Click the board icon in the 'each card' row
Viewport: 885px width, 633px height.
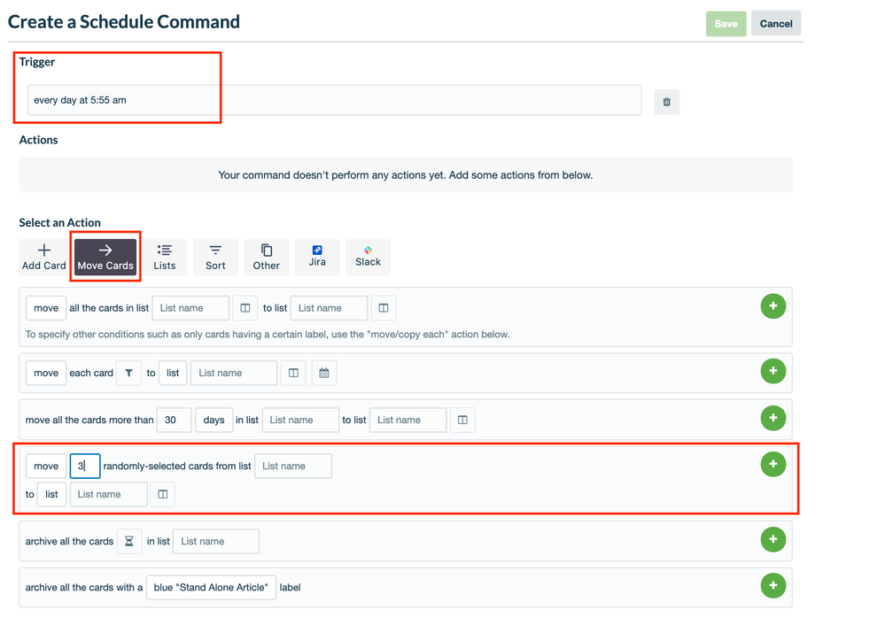point(293,373)
